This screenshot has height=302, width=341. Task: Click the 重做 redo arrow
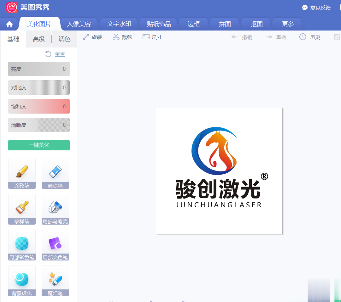276,37
